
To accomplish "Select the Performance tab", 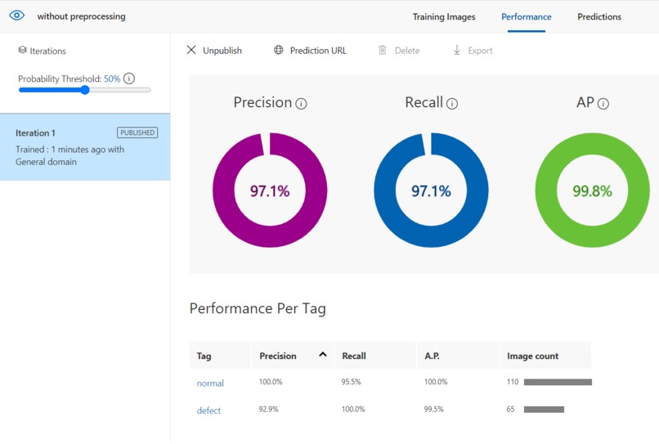I will (x=527, y=17).
